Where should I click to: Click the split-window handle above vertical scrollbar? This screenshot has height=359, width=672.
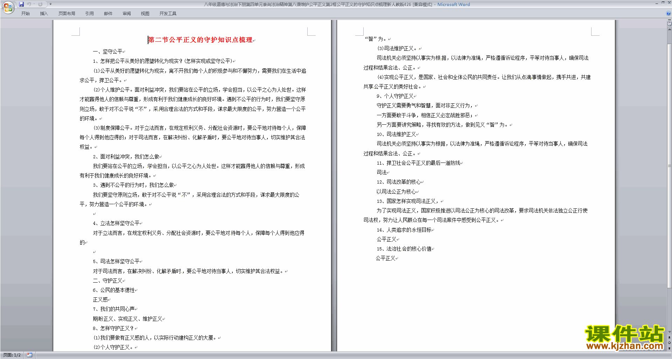(x=670, y=20)
